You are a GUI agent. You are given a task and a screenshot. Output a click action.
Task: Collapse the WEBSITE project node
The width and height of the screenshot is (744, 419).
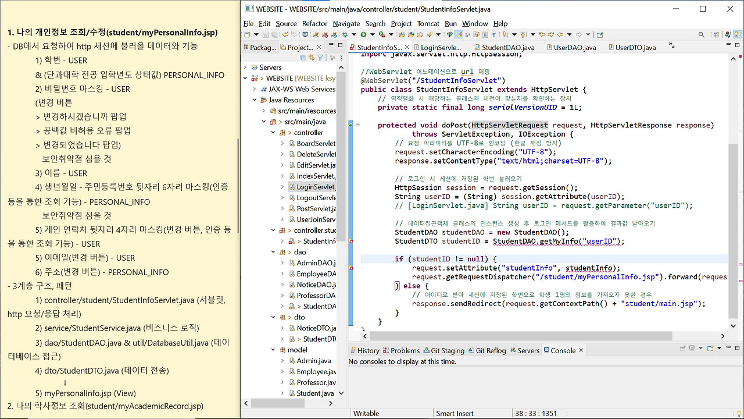pyautogui.click(x=245, y=78)
